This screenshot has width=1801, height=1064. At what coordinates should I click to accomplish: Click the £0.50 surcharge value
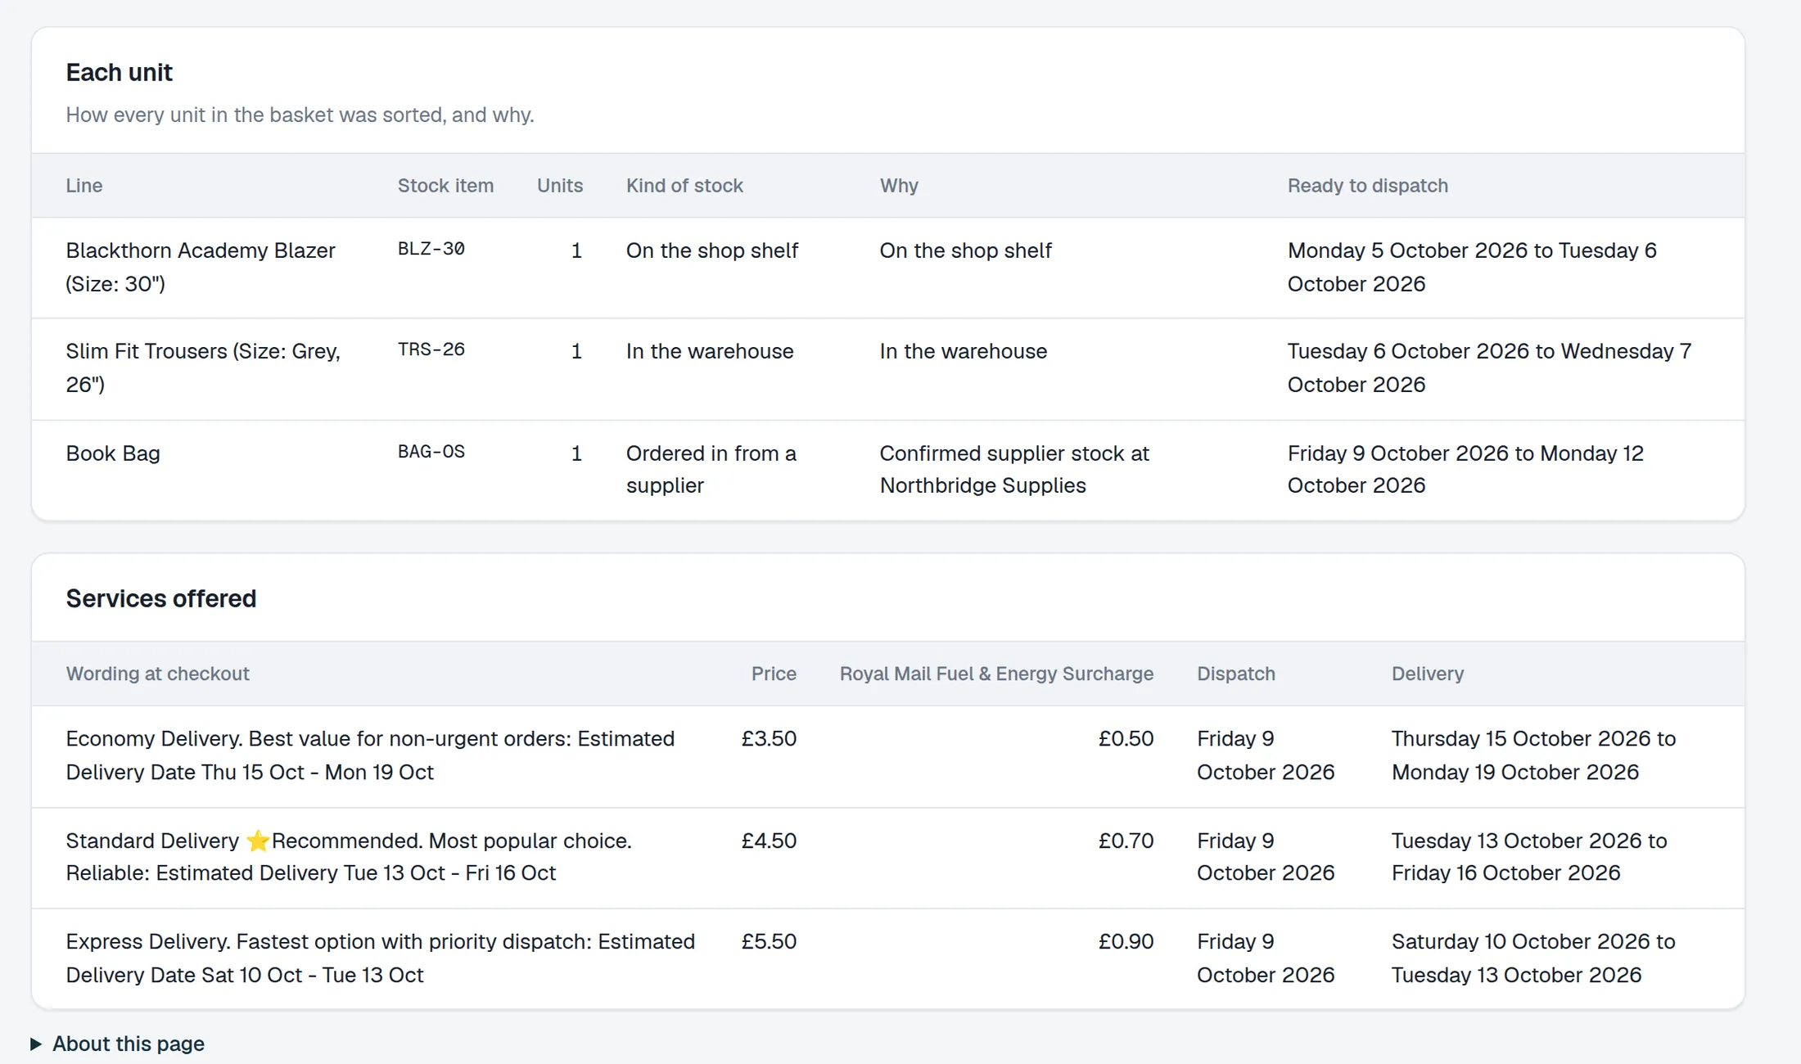point(1126,738)
